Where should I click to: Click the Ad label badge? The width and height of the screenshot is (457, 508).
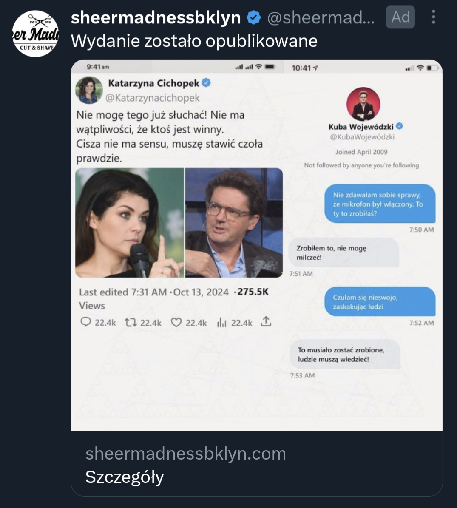[x=400, y=17]
